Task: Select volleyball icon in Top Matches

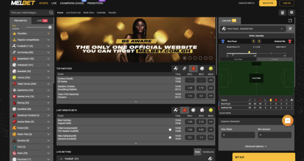Action: pos(202,69)
